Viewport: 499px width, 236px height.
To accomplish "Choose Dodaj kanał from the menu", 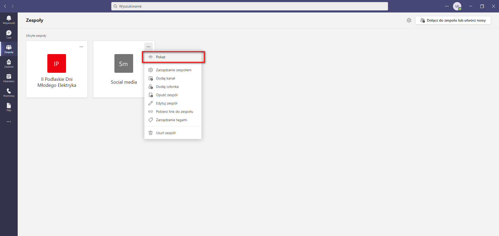I will click(173, 78).
